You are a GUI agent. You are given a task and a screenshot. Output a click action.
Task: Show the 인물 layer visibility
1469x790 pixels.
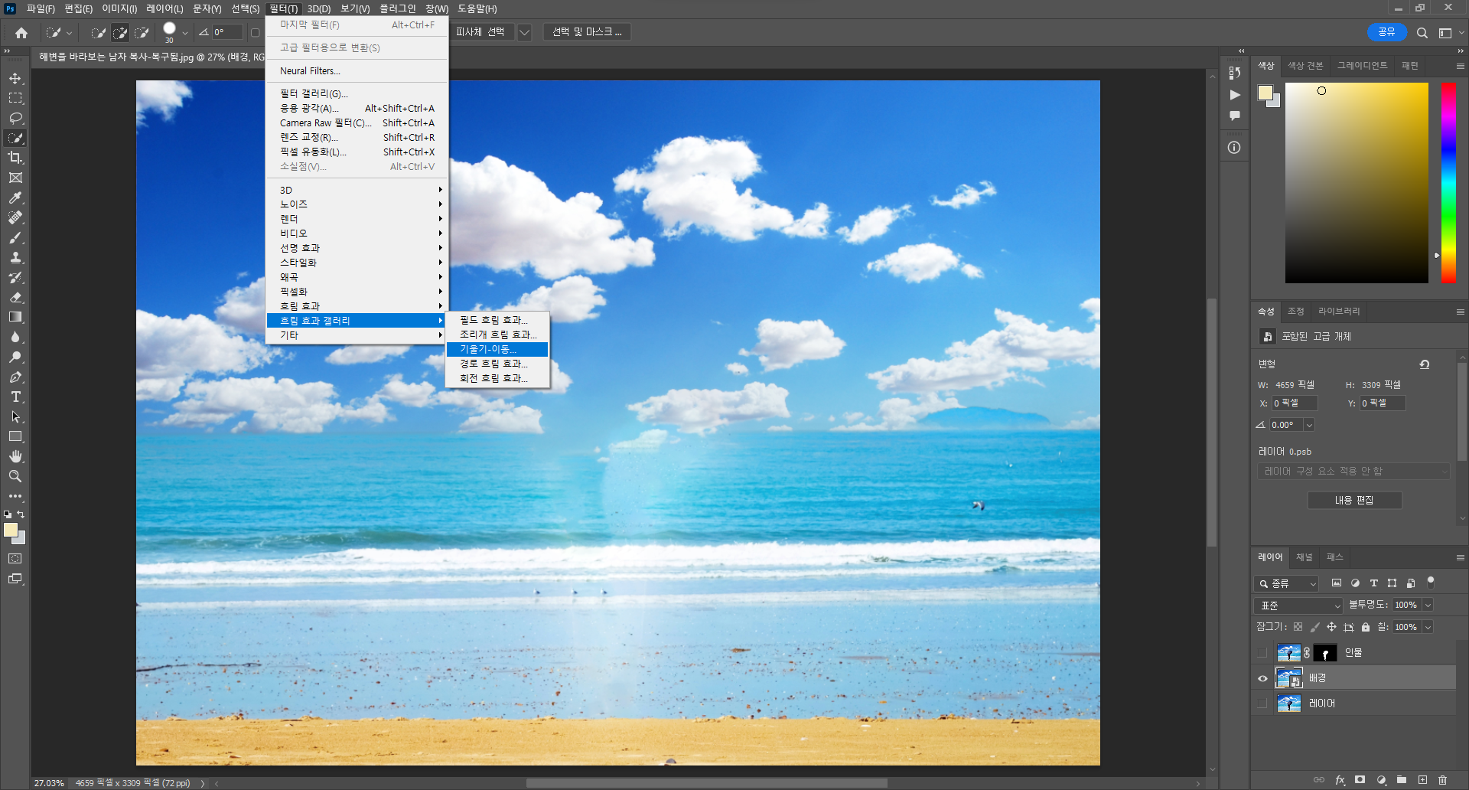point(1262,653)
